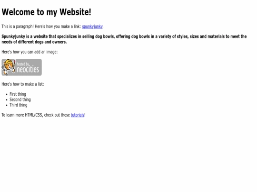This screenshot has height=192, width=257.
Task: Click the 'hosted by' text in the badge
Action: click(23, 64)
